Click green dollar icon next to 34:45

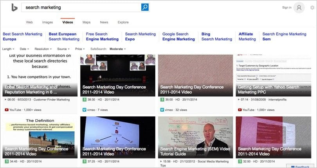click(x=7, y=161)
